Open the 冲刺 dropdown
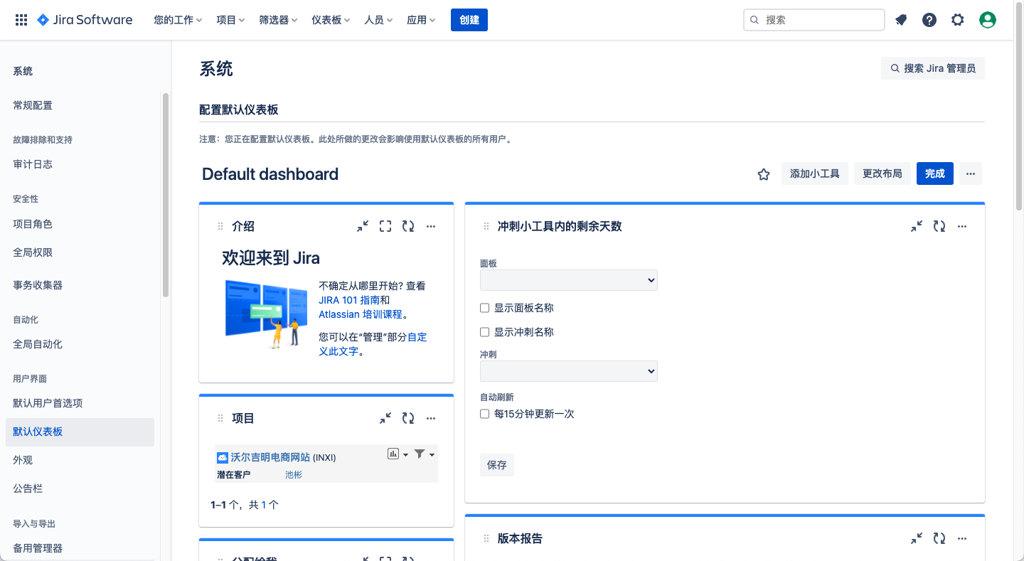 coord(569,371)
